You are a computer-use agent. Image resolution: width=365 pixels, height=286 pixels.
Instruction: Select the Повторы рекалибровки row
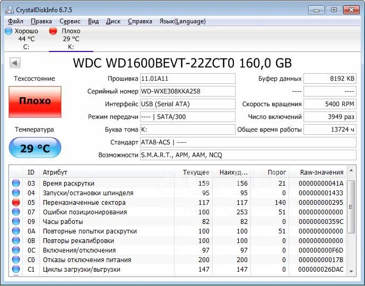[x=178, y=240]
